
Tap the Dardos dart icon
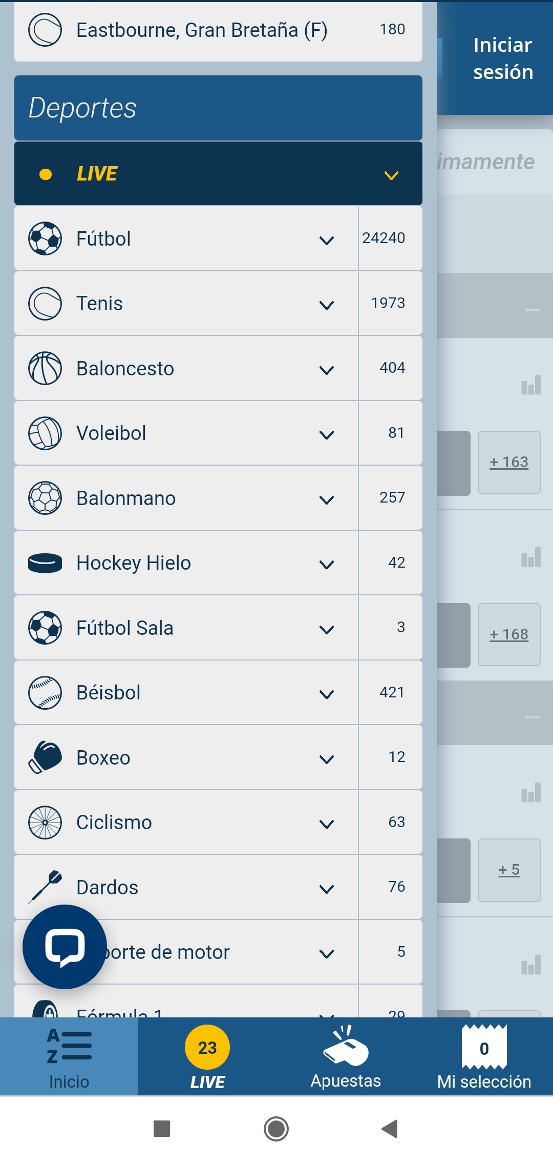[x=45, y=887]
